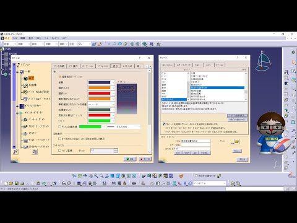Click the Close button in Customize dialog
297x223 pixels.
pos(242,159)
